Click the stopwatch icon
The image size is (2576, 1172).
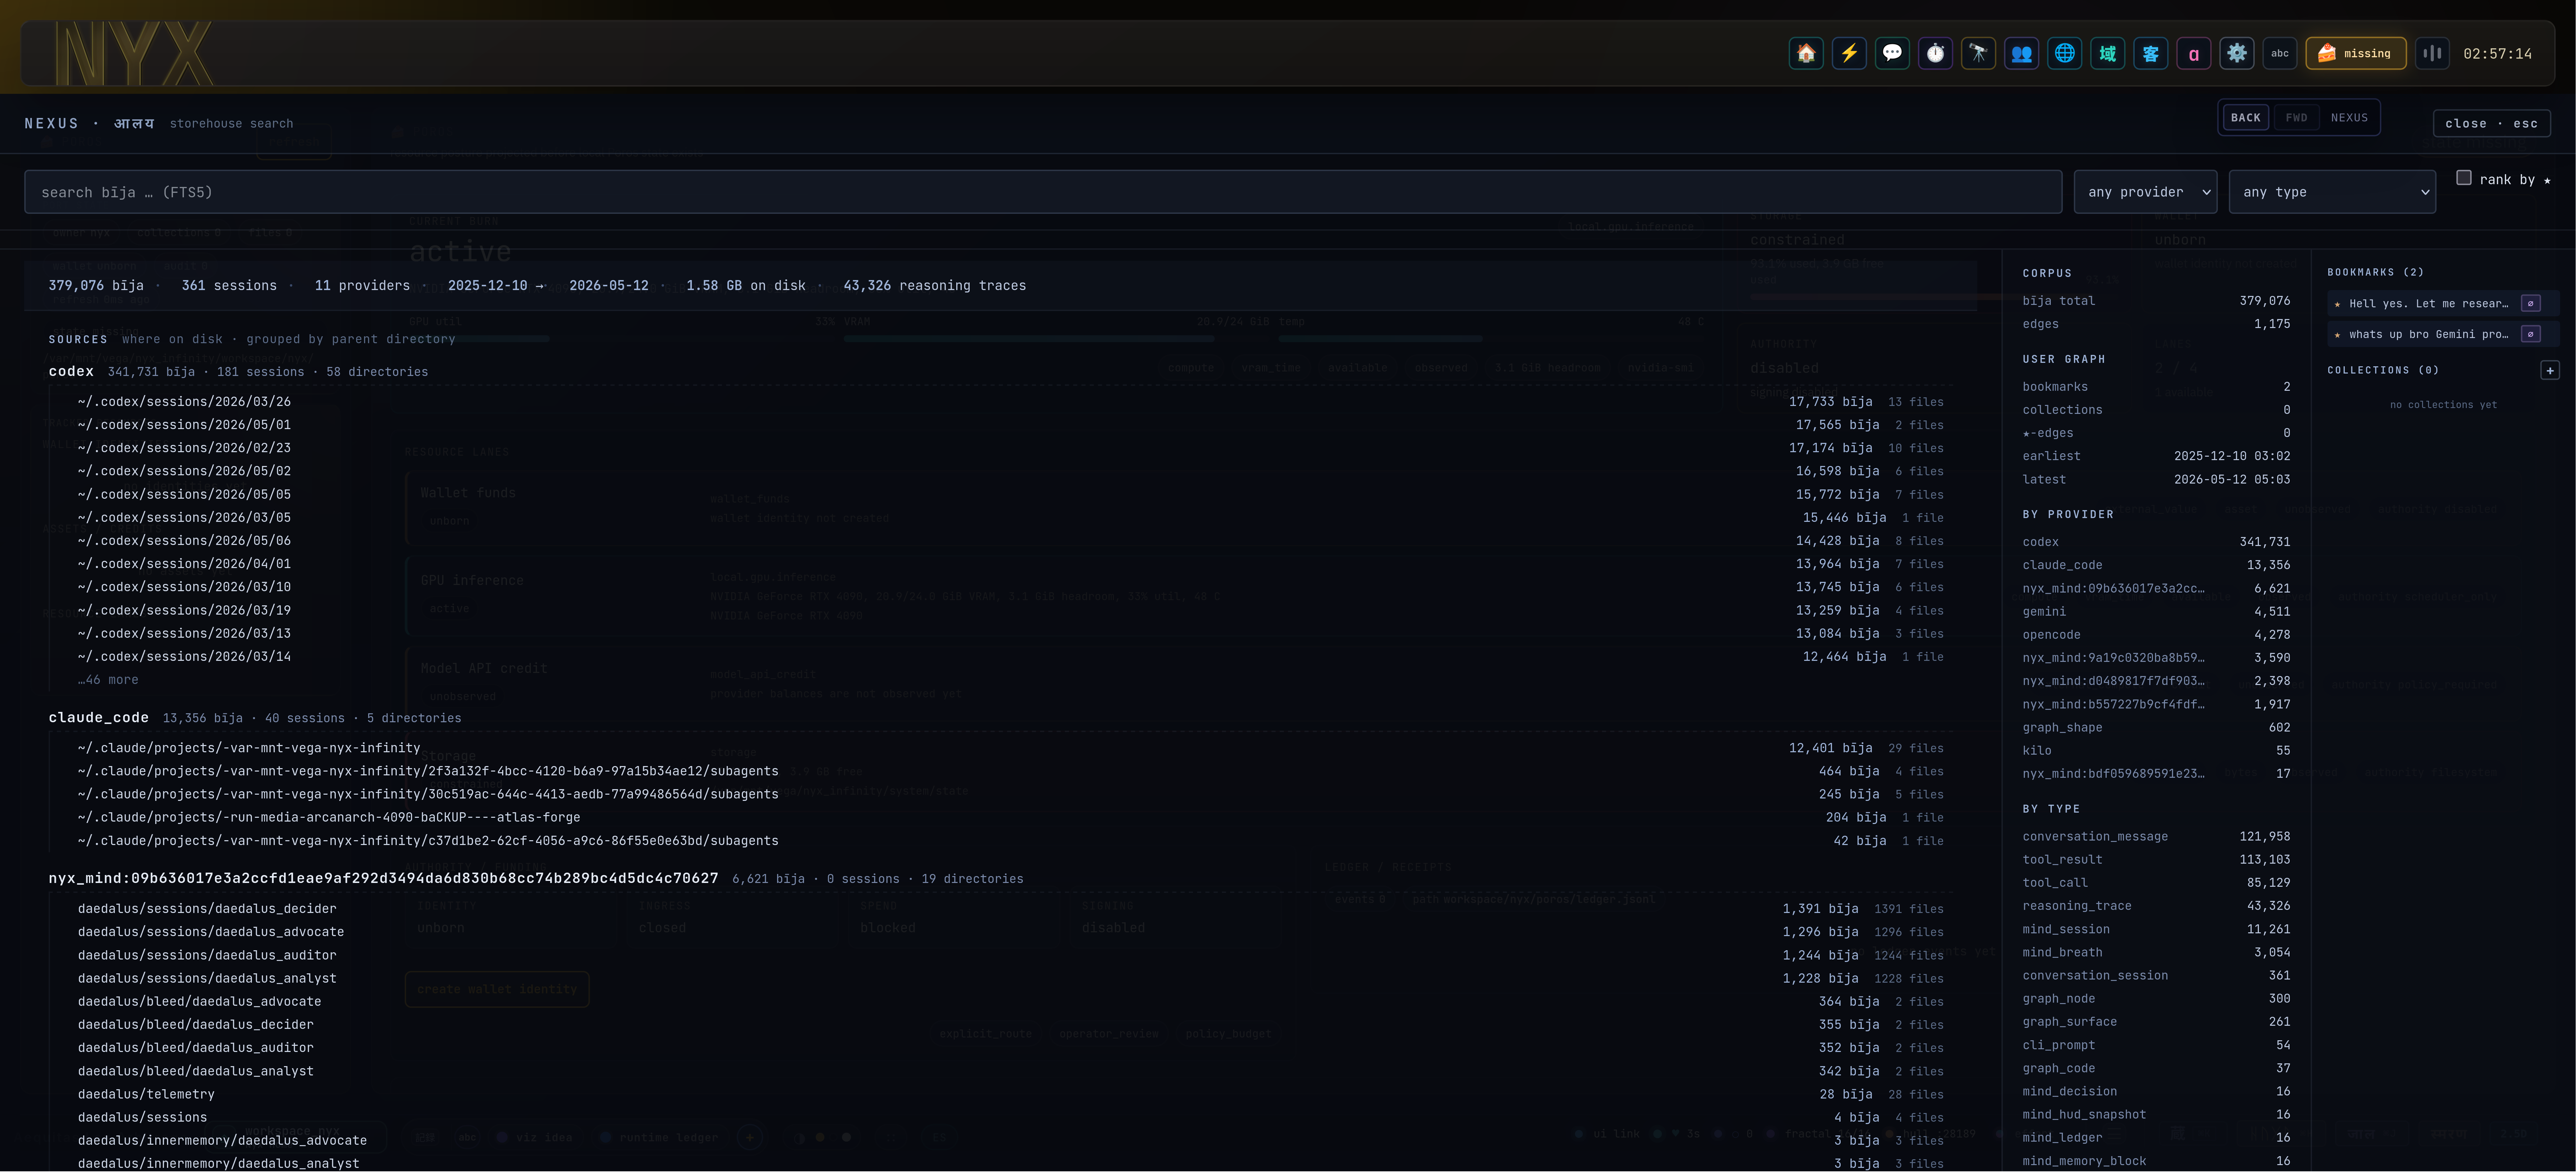pos(1935,53)
